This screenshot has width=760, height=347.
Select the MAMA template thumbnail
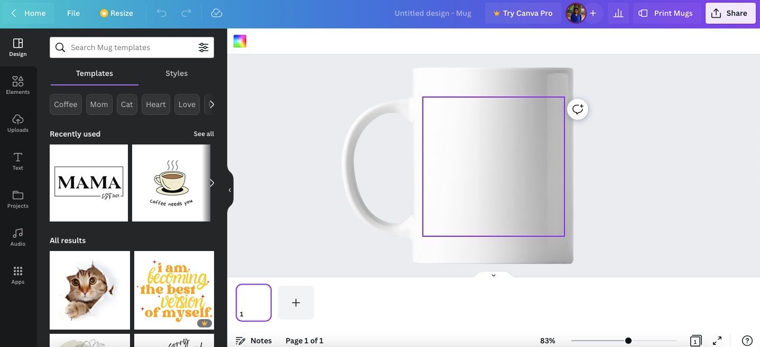[x=89, y=183]
